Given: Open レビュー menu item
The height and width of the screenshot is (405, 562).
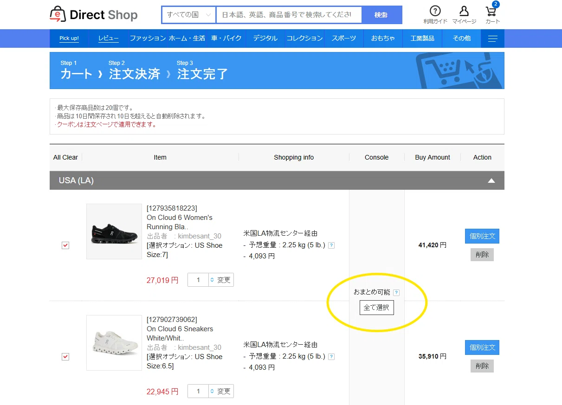Looking at the screenshot, I should point(109,39).
